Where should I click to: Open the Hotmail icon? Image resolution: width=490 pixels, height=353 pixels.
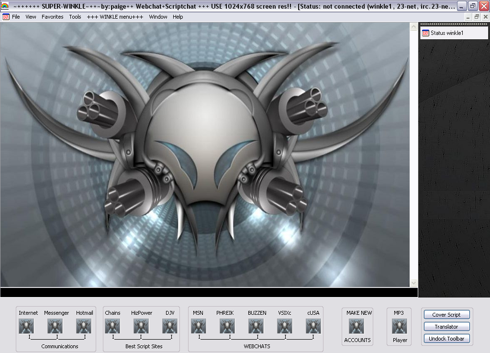84,326
